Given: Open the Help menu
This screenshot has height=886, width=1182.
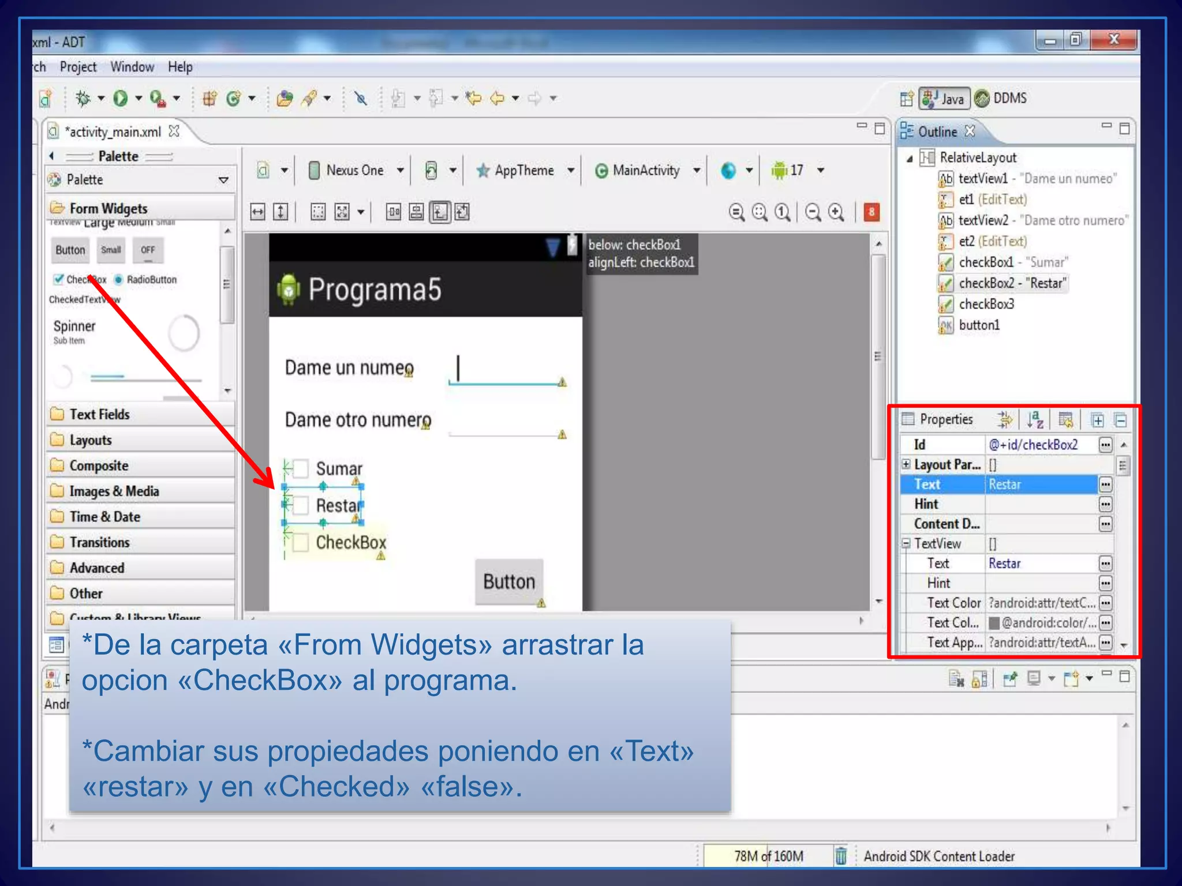Looking at the screenshot, I should pos(180,67).
